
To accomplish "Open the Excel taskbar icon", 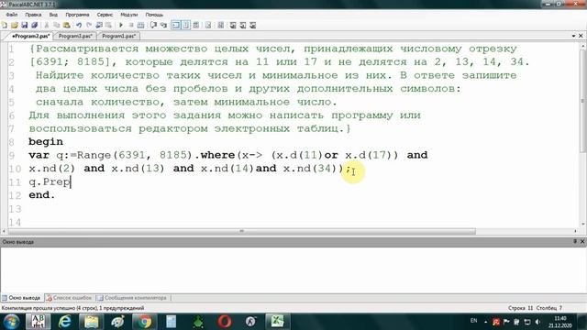I will coord(277,322).
